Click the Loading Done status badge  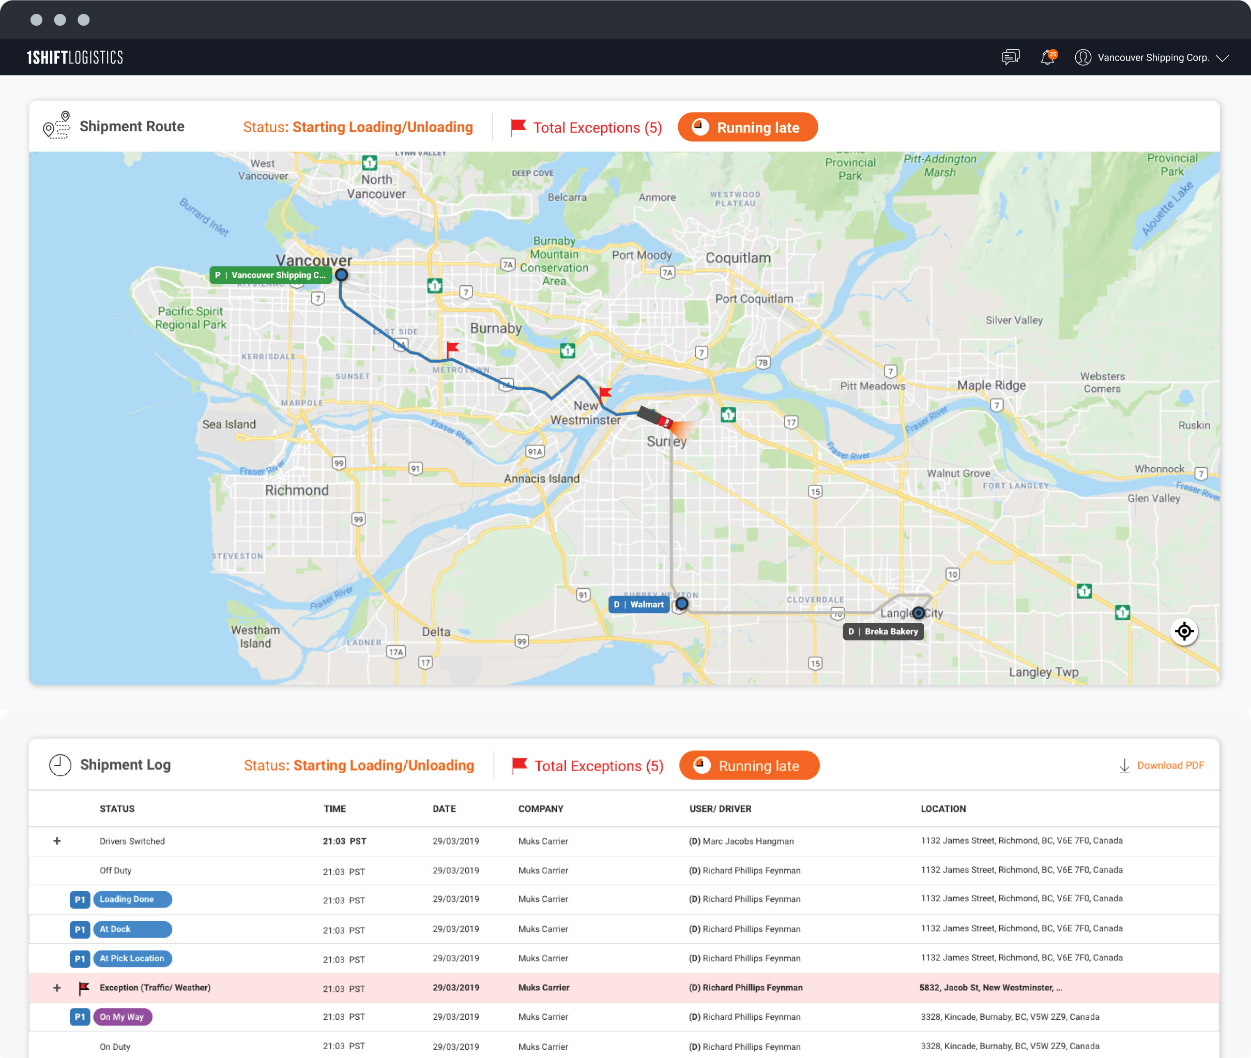(x=132, y=899)
